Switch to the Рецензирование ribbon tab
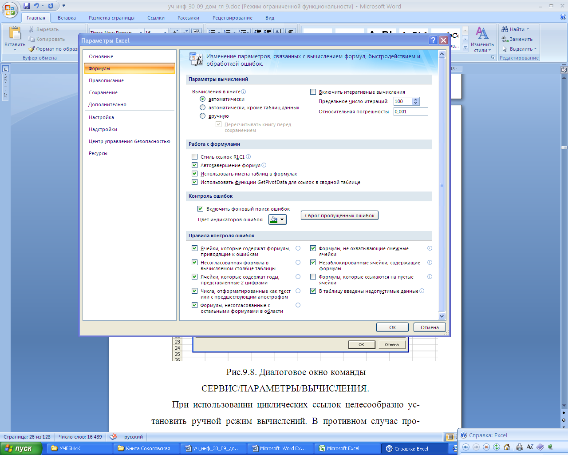Viewport: 568px width, 455px height. 232,18
